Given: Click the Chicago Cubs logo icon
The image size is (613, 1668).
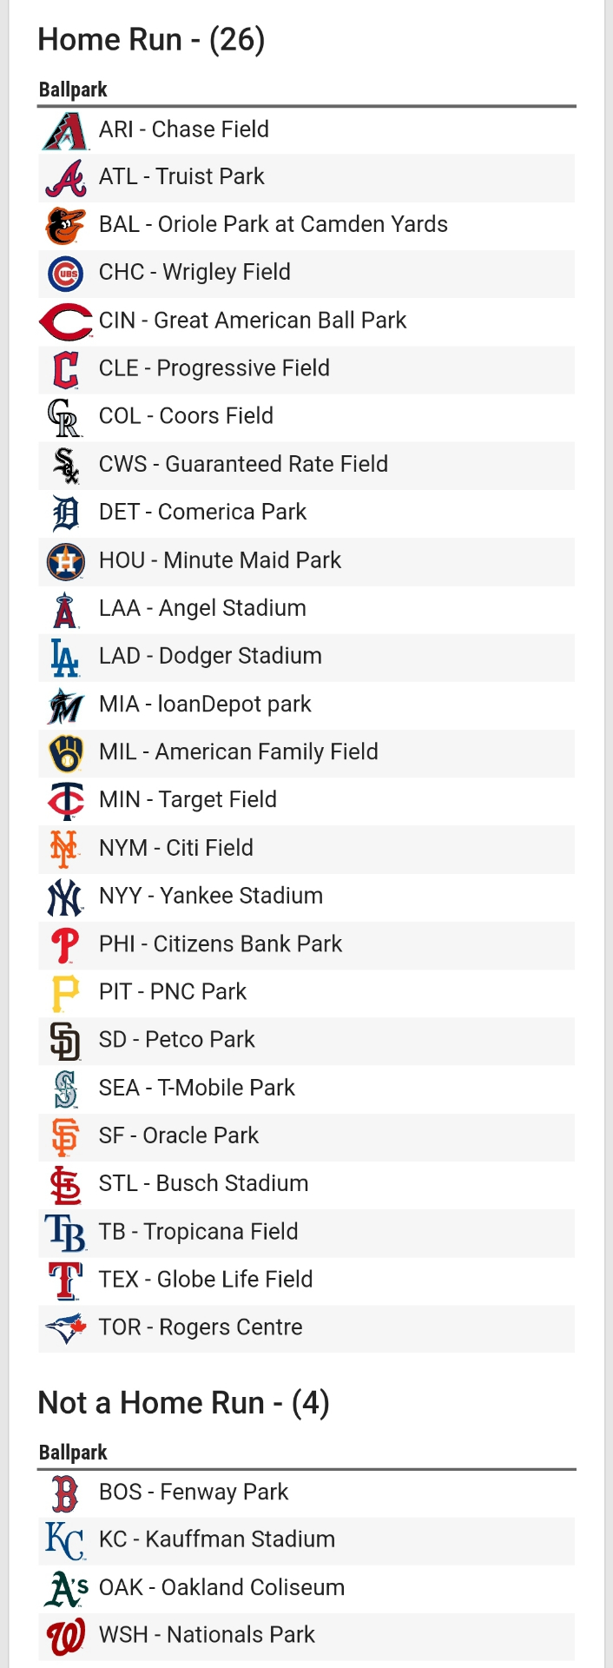Looking at the screenshot, I should 65,274.
